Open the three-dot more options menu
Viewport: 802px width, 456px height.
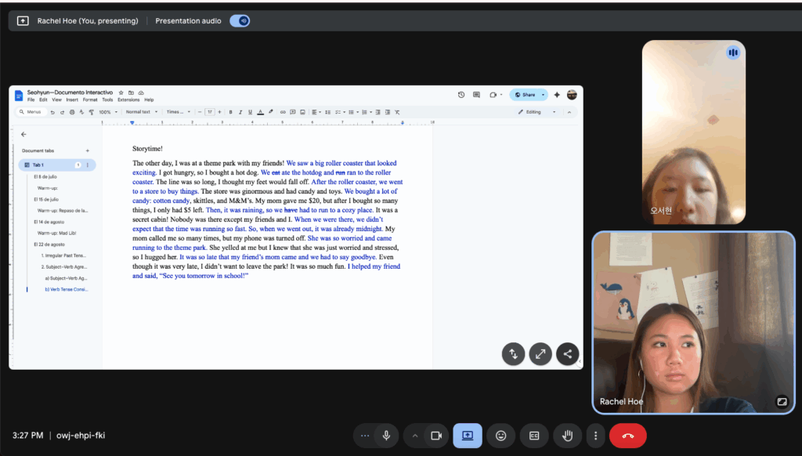tap(596, 436)
